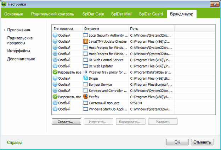This screenshot has height=150, width=221.
Task: Switch to the SpIDer Mail tab
Action: [121, 14]
